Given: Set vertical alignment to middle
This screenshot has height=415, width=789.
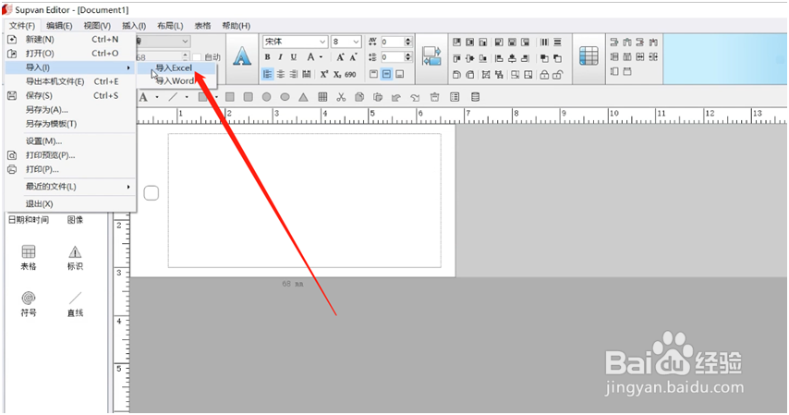Looking at the screenshot, I should 386,75.
